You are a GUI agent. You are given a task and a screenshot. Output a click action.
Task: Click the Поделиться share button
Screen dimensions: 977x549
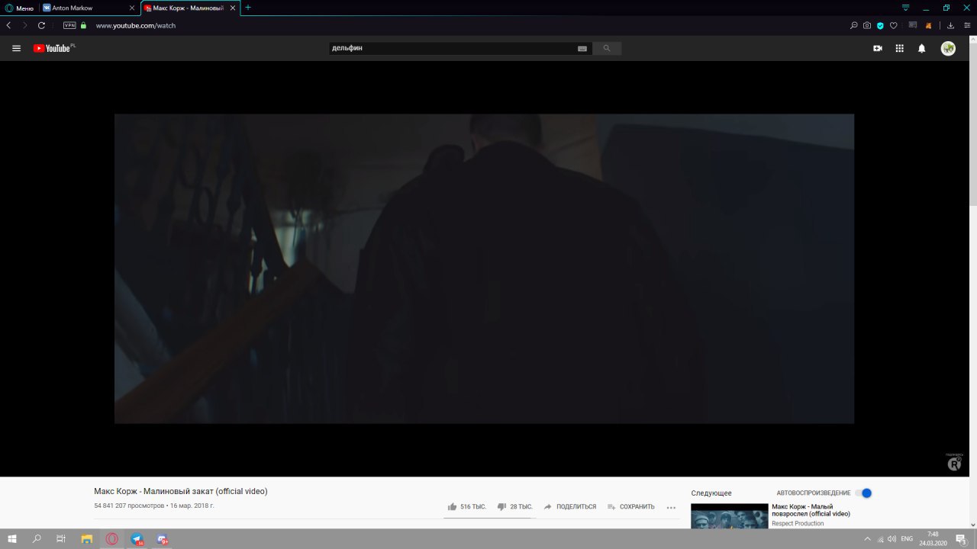point(569,506)
